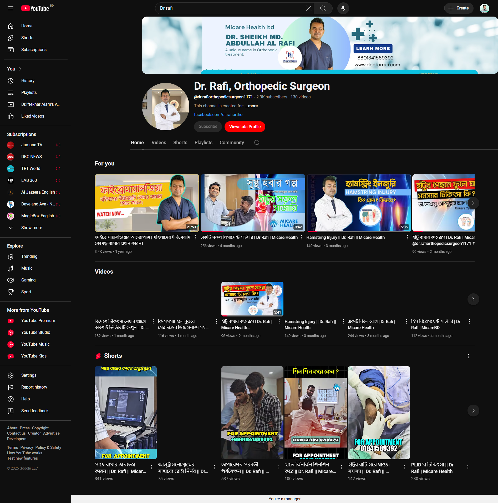Open YouTube Kids
Viewport: 498px width, 503px height.
35,356
